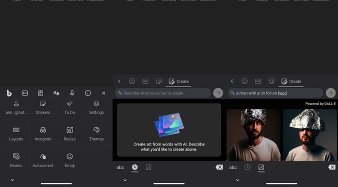Select the Resize keyboard option
This screenshot has width=338, height=187.
click(x=70, y=133)
